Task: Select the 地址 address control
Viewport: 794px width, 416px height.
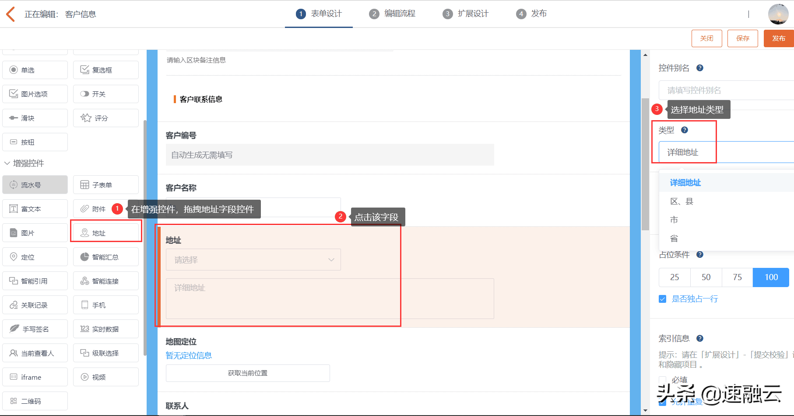Action: pyautogui.click(x=106, y=233)
